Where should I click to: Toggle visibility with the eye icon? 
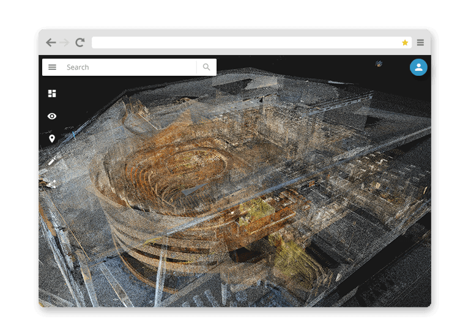point(52,116)
